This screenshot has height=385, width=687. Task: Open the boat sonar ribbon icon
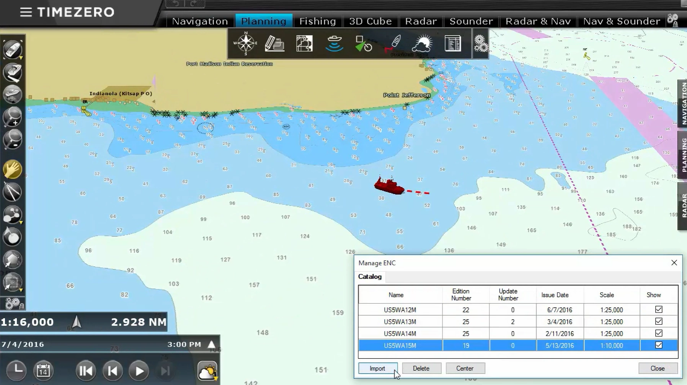click(x=334, y=43)
